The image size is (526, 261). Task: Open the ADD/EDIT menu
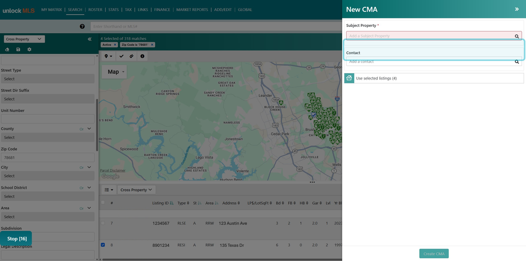pyautogui.click(x=223, y=9)
